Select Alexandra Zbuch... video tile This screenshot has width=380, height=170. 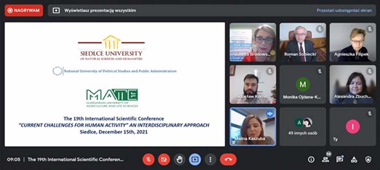[x=353, y=85]
